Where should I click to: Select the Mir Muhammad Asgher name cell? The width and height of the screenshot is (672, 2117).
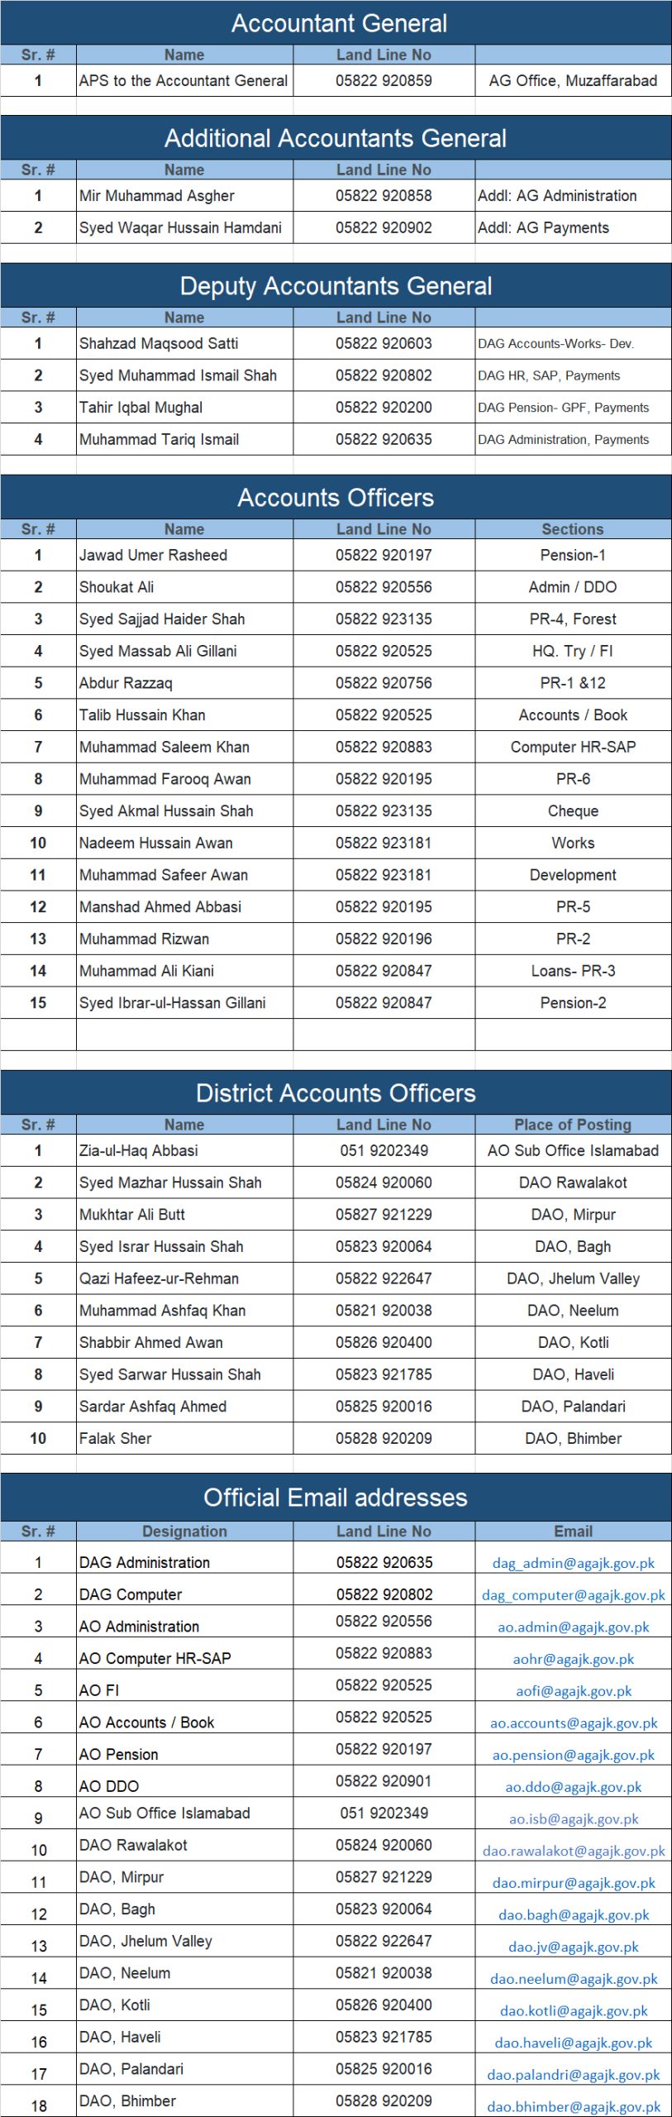pyautogui.click(x=157, y=196)
